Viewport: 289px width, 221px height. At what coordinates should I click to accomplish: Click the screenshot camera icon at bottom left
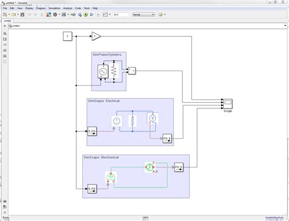point(5,202)
